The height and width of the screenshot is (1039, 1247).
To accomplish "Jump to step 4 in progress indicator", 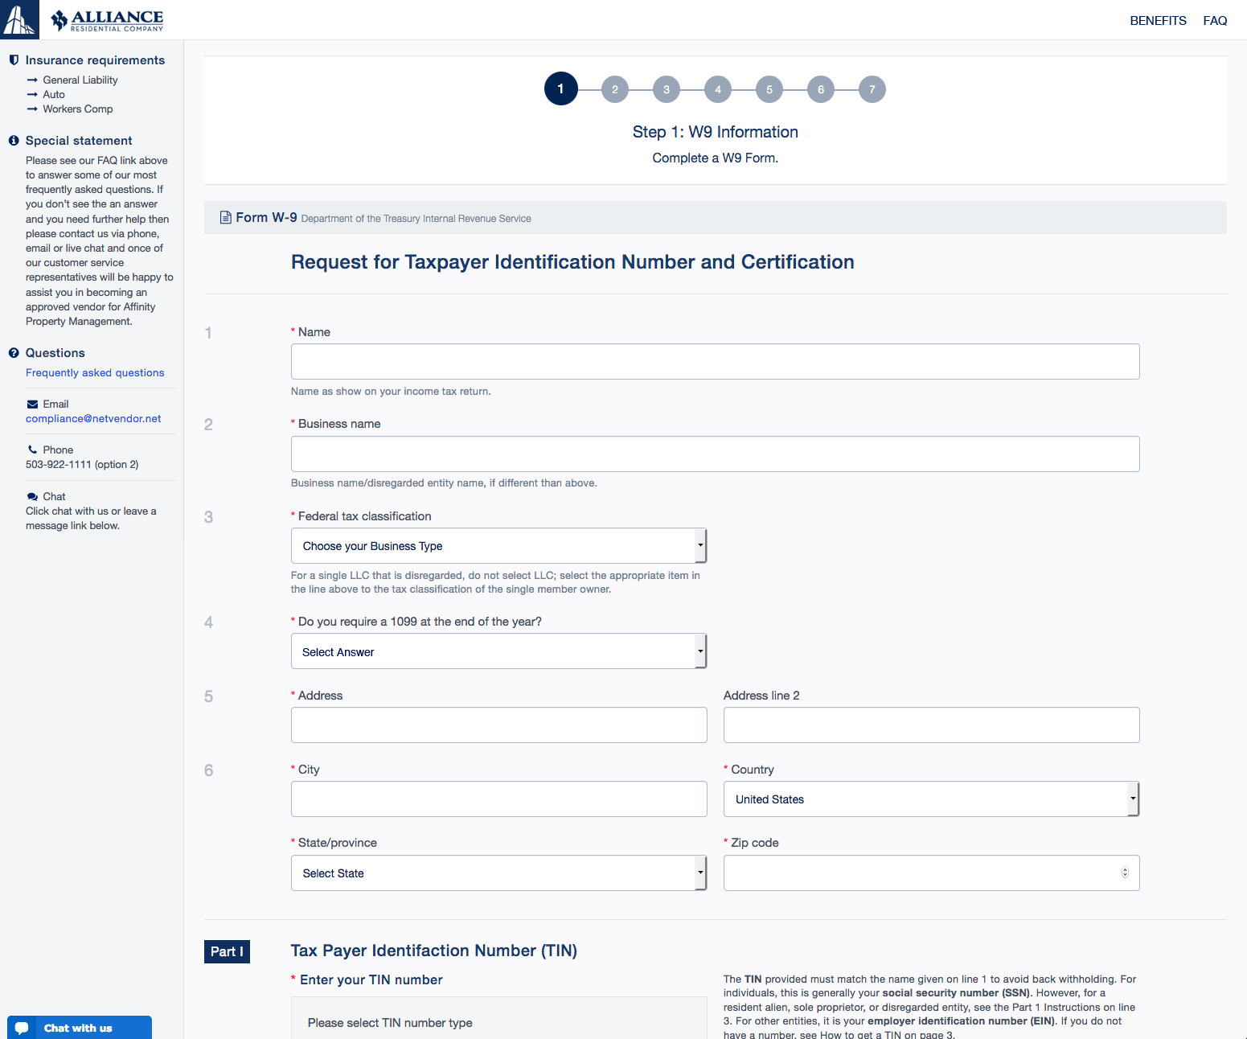I will click(718, 89).
